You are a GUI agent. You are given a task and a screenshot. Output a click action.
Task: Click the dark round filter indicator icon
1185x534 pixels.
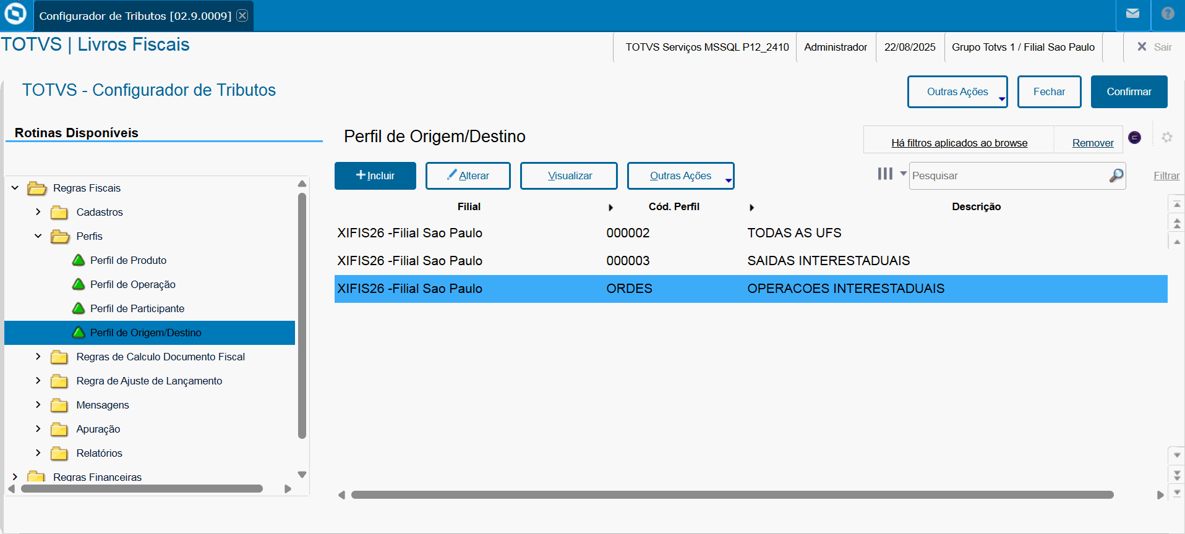(x=1135, y=137)
